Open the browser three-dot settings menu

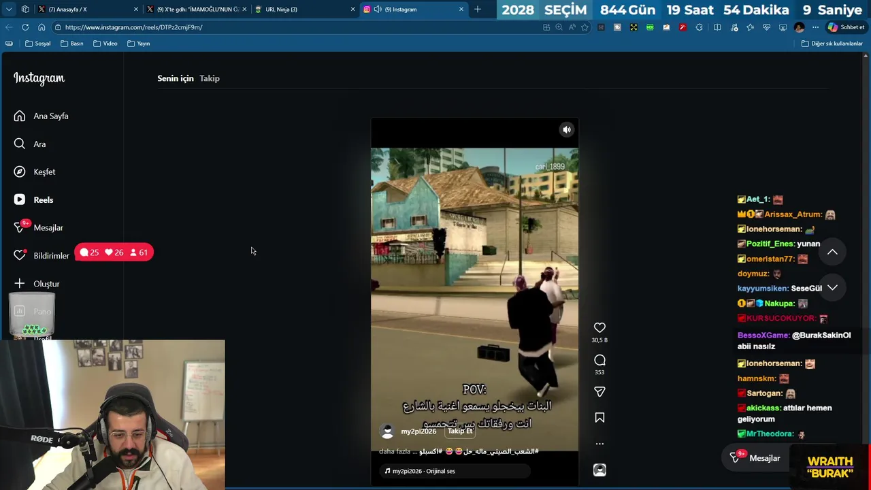tap(815, 27)
